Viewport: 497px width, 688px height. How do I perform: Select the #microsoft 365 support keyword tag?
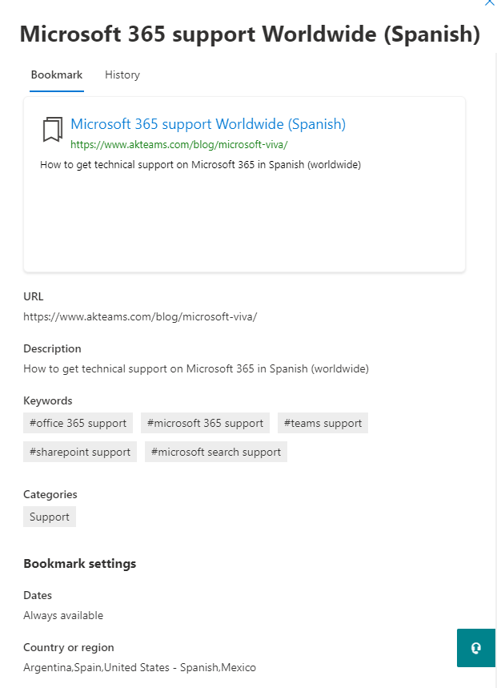click(205, 423)
